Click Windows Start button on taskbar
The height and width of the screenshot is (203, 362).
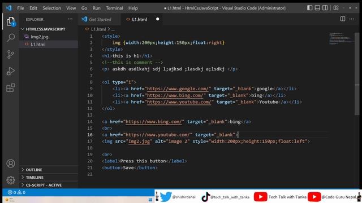pyautogui.click(x=150, y=200)
